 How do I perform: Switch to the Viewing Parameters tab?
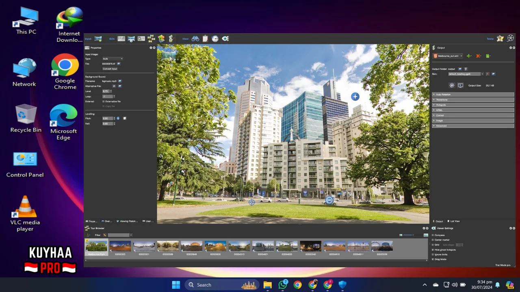(127, 221)
